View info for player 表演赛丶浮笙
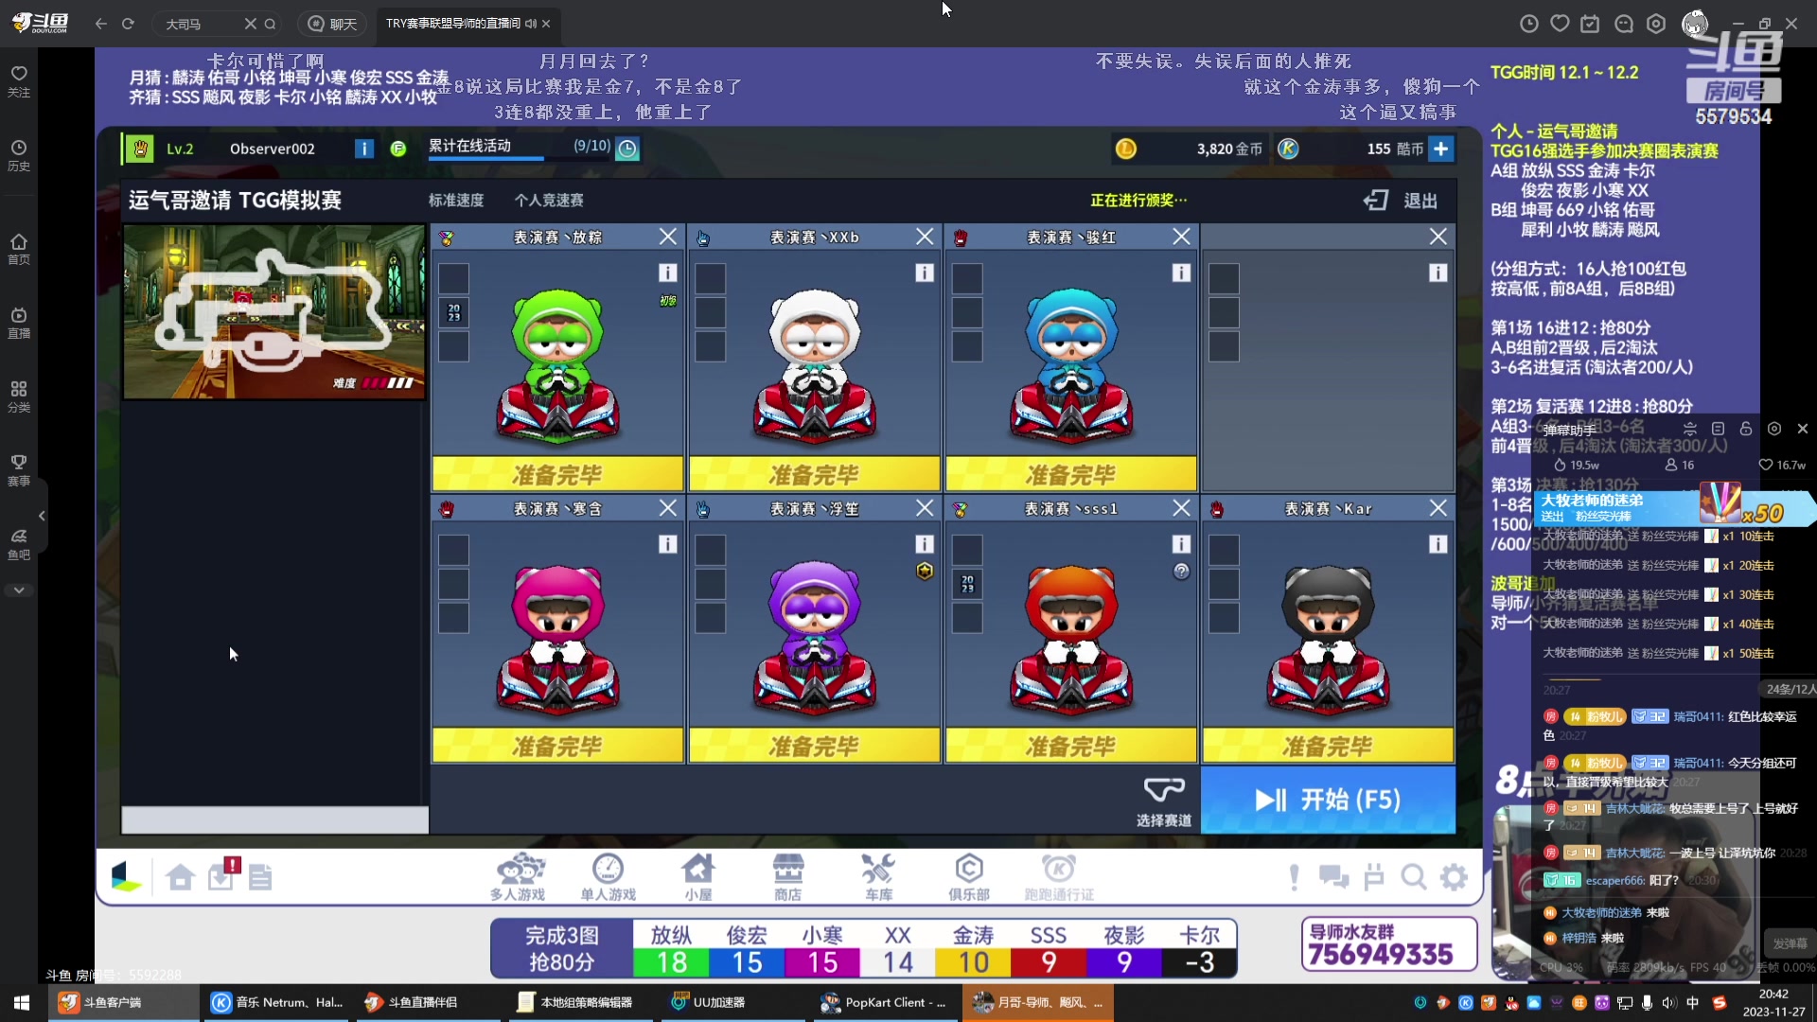1817x1022 pixels. (925, 544)
